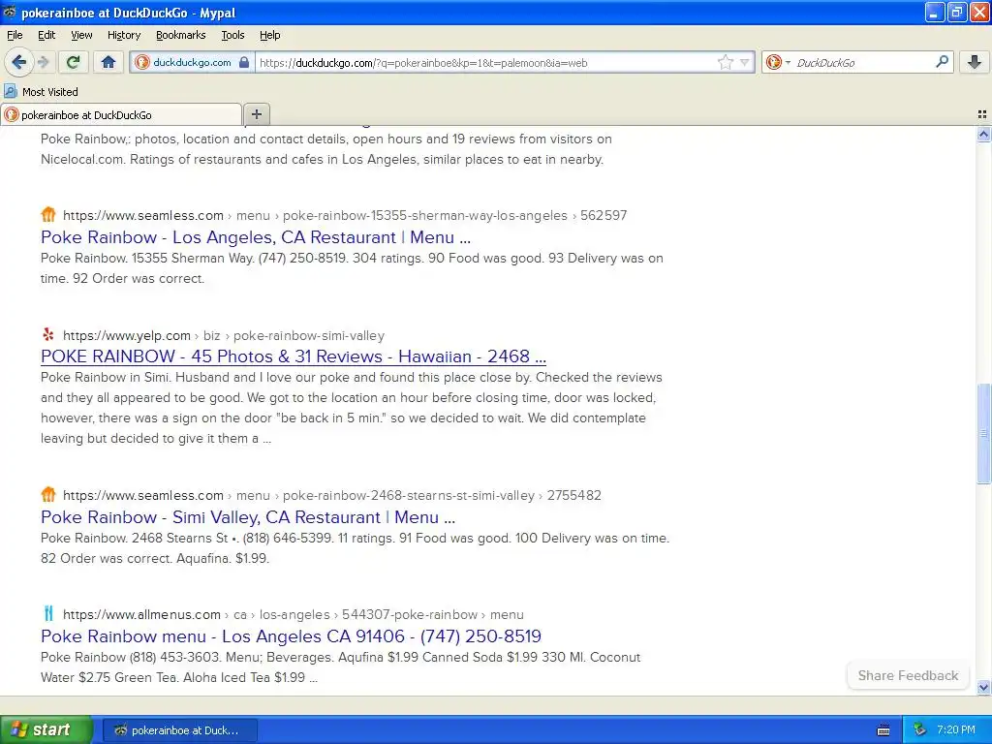Screen dimensions: 992x744
Task: Click the seamless.com sherman-way URL breadcrumb
Action: coord(345,215)
